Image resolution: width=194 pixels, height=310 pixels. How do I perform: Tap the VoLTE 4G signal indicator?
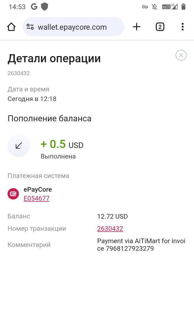[170, 7]
